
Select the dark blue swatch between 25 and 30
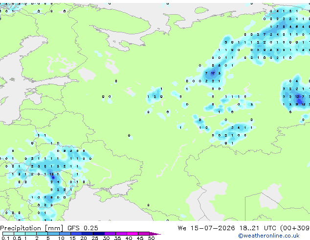coord(99,234)
